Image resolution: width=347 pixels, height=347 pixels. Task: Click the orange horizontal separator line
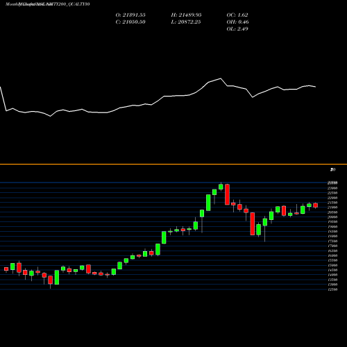tap(173, 164)
